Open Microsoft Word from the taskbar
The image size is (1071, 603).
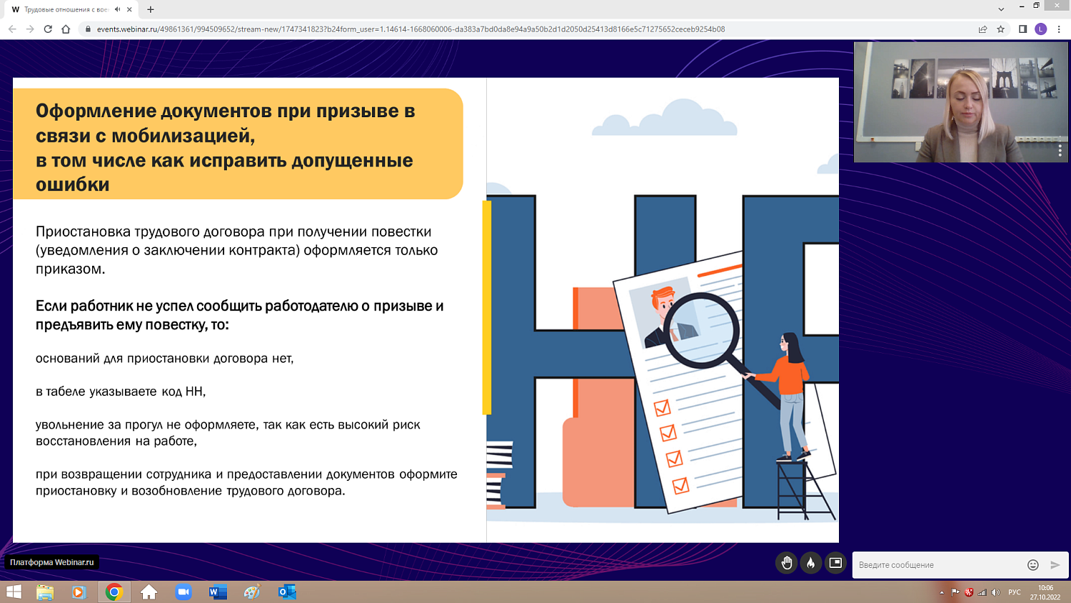(x=218, y=592)
